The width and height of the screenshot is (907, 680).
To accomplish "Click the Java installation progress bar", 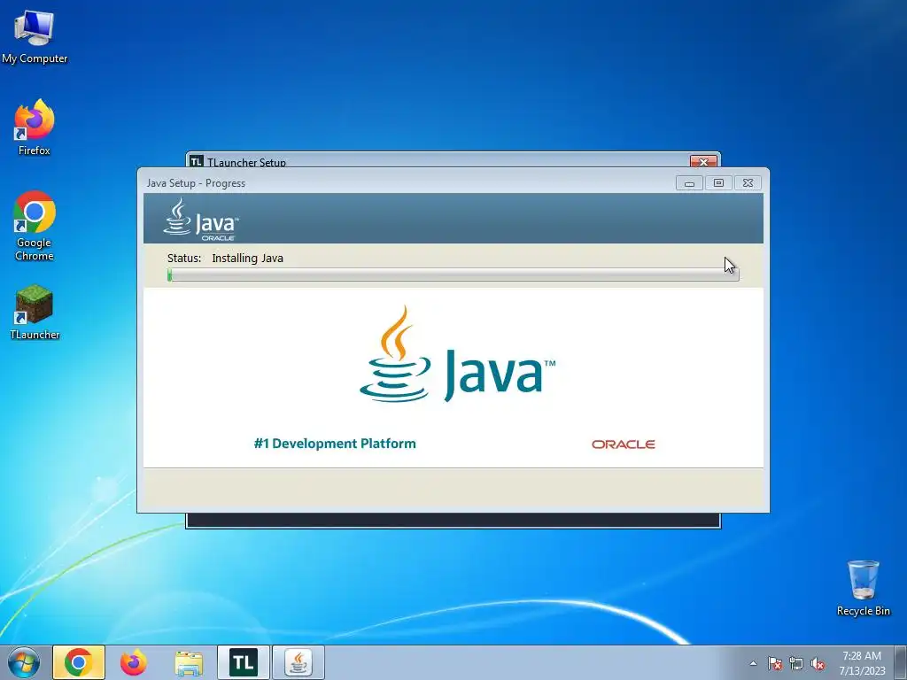I will click(x=453, y=274).
